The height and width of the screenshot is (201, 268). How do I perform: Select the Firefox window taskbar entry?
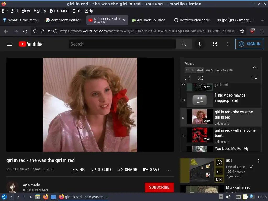83,197
